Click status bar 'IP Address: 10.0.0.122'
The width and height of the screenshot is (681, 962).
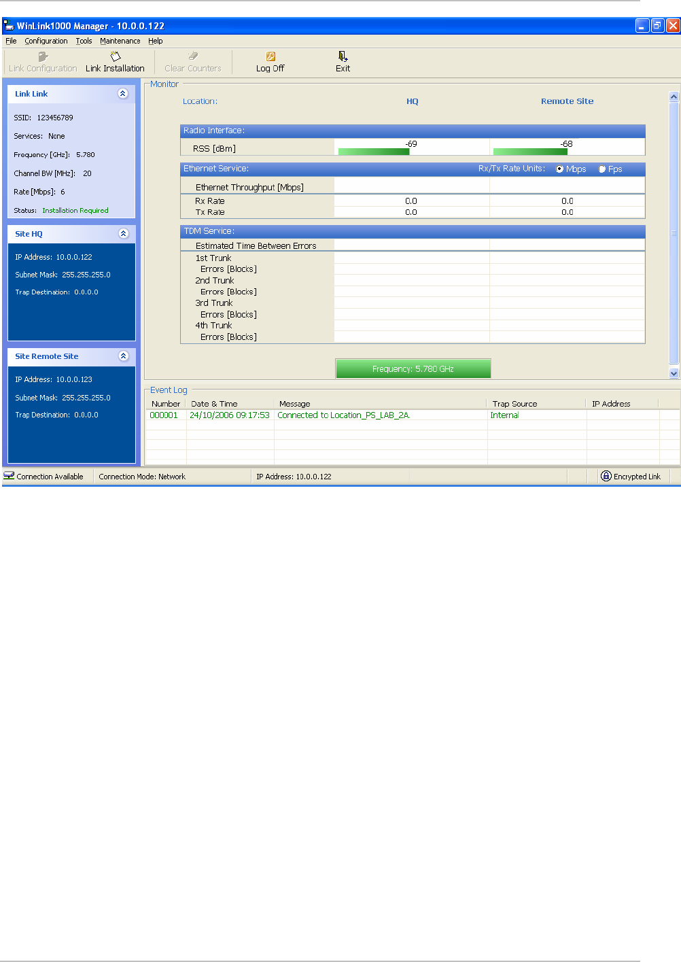click(x=294, y=477)
